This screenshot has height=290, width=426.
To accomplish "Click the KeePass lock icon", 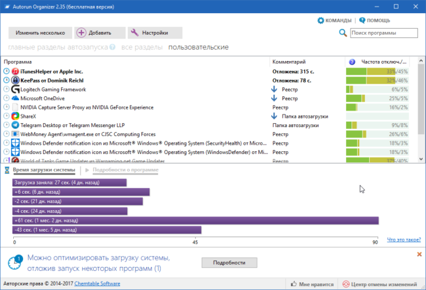I will (15, 81).
